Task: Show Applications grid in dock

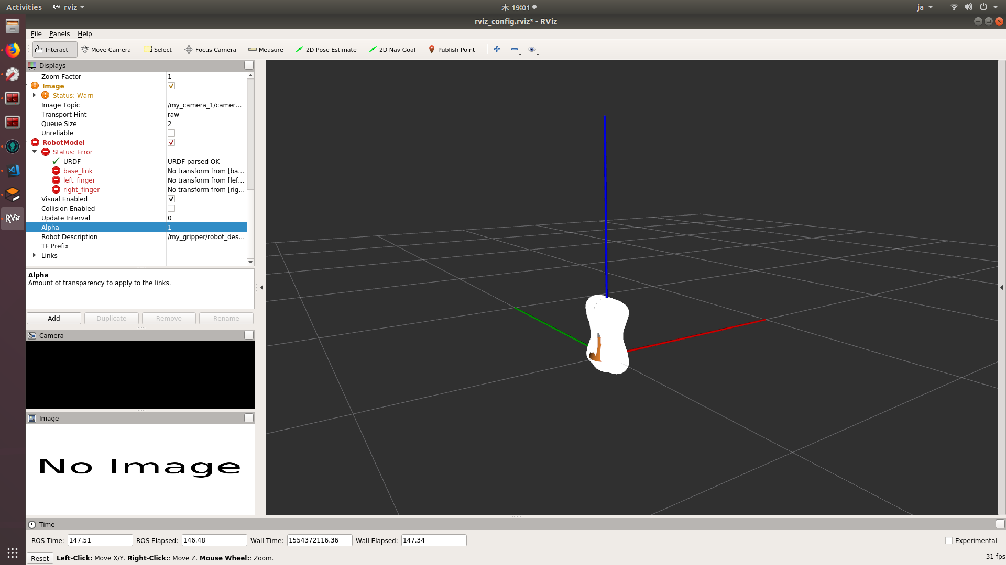Action: point(13,552)
